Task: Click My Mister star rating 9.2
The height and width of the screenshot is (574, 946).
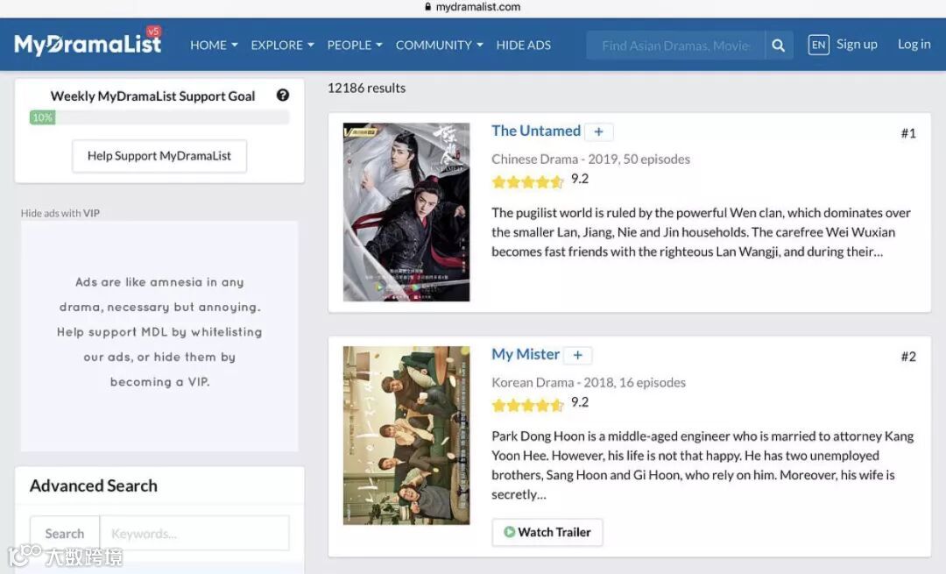Action: [x=540, y=403]
